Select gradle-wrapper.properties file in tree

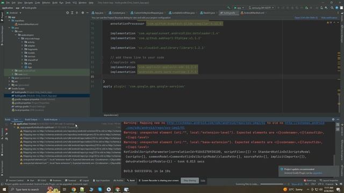pos(33,99)
